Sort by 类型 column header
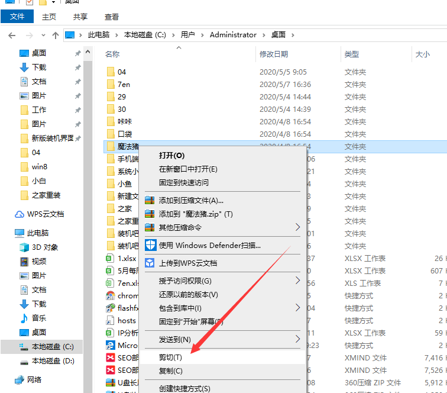The width and height of the screenshot is (447, 393). point(351,54)
